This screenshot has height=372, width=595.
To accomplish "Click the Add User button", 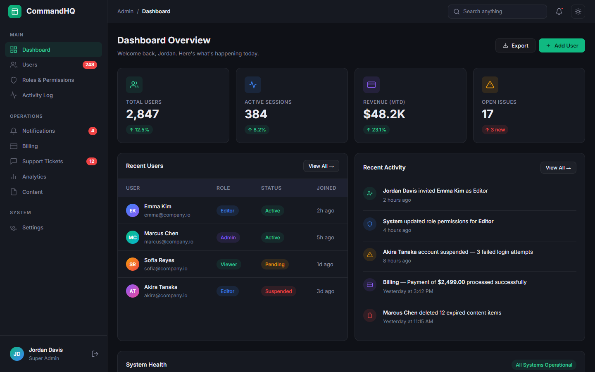I will pyautogui.click(x=562, y=45).
